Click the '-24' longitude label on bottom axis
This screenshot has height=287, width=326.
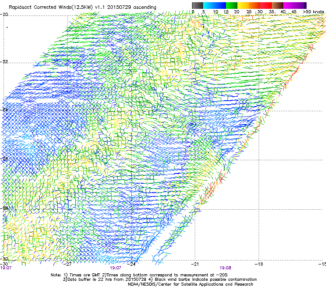click(131, 264)
